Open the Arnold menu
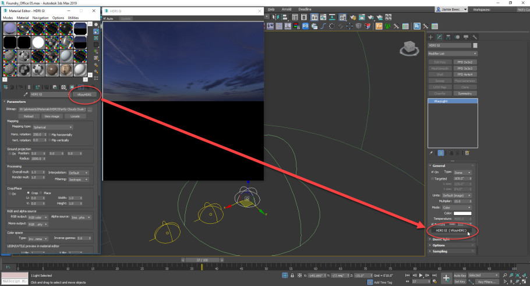This screenshot has width=530, height=286. pos(287,9)
